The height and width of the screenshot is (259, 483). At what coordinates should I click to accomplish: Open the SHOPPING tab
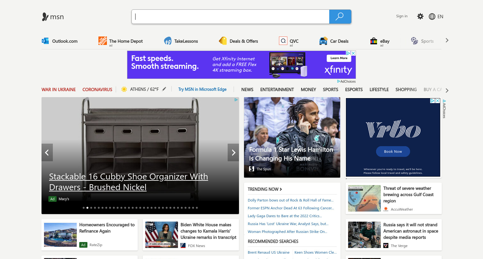coord(406,90)
